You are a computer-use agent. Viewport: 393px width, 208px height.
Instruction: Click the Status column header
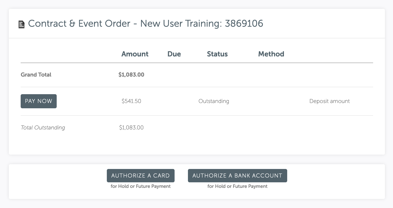[217, 54]
